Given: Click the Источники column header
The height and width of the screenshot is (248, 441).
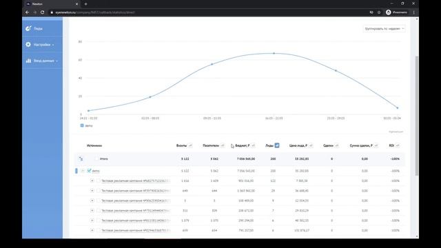Looking at the screenshot, I should pos(94,145).
